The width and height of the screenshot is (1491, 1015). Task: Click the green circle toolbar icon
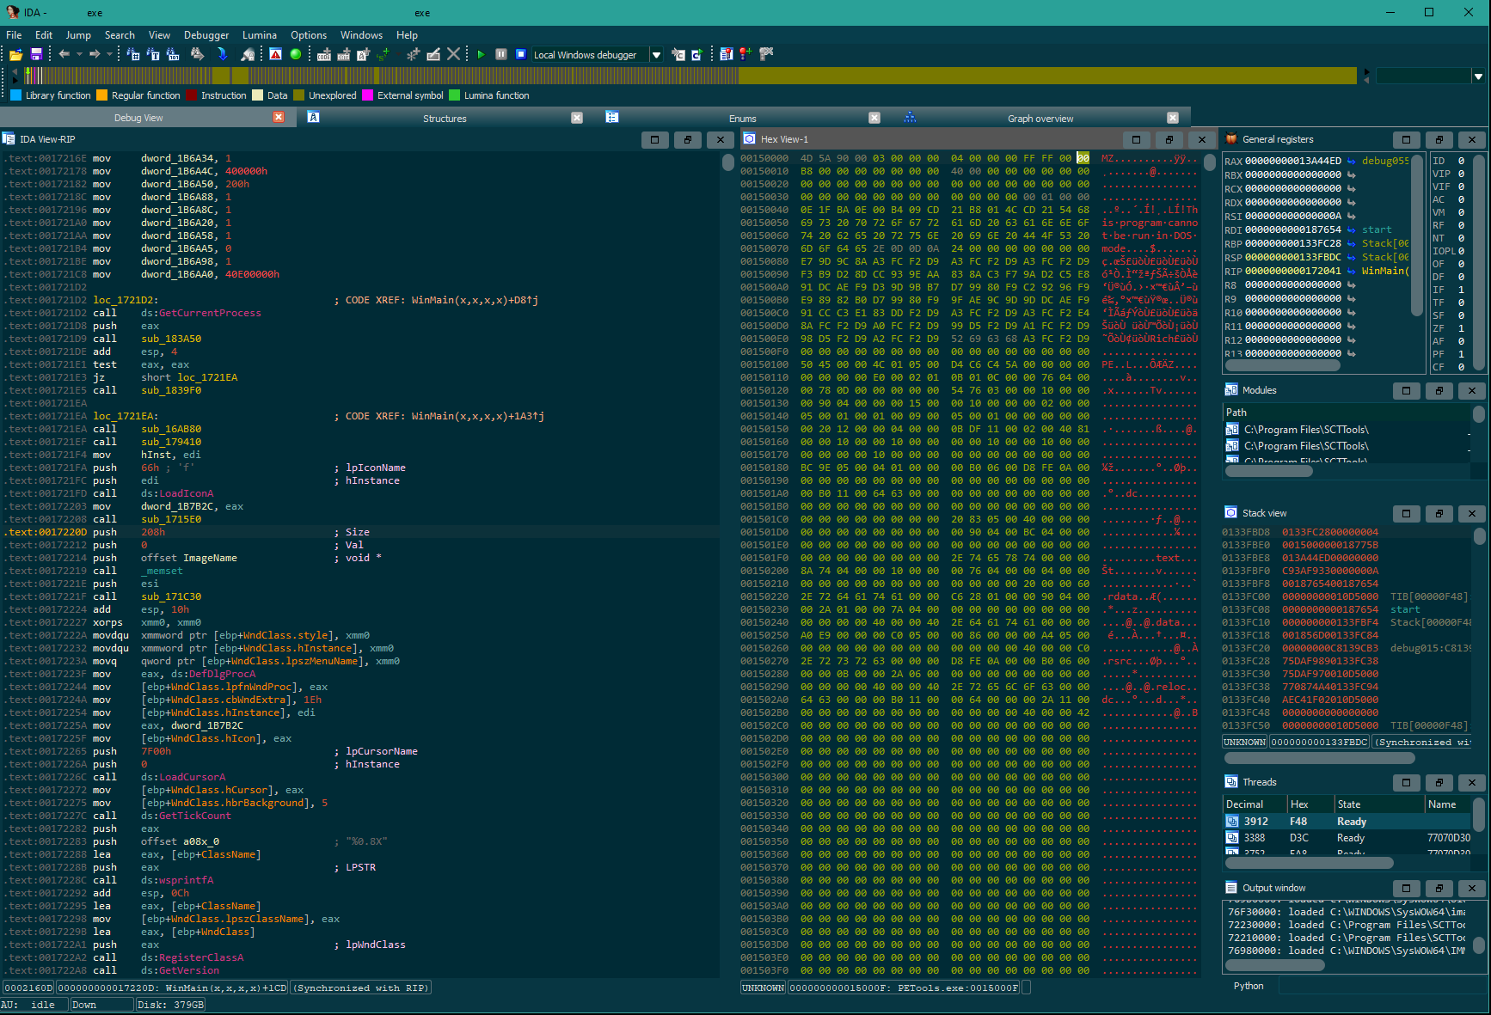point(296,54)
